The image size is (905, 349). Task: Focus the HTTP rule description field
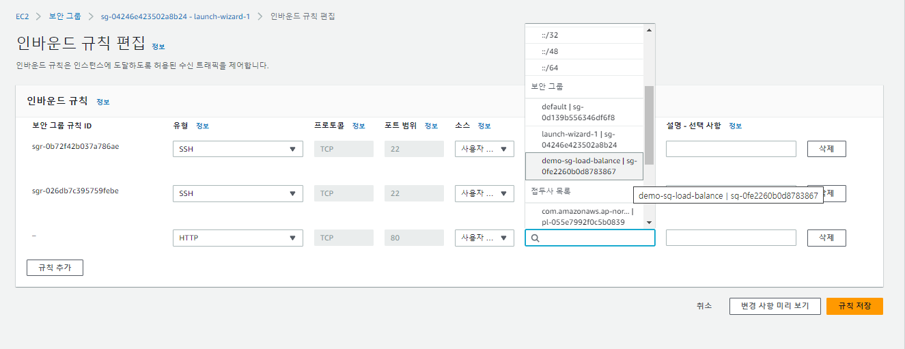[731, 238]
